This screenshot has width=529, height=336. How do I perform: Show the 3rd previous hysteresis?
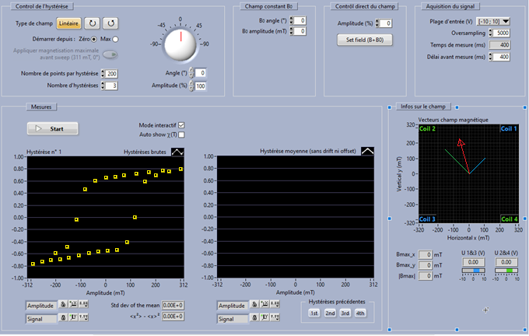tap(345, 313)
